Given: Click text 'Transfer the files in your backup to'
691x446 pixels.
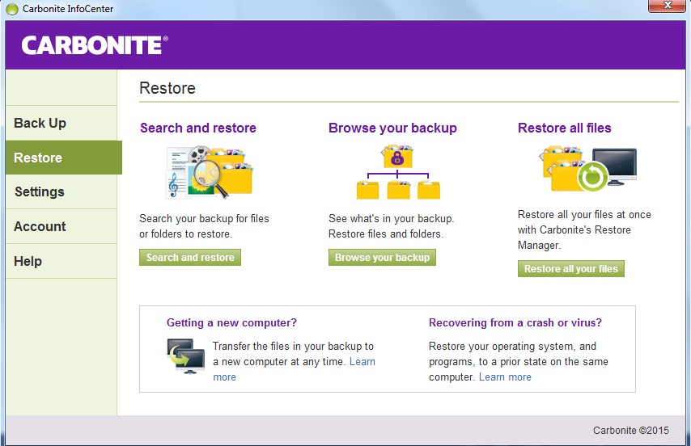Looking at the screenshot, I should (293, 346).
